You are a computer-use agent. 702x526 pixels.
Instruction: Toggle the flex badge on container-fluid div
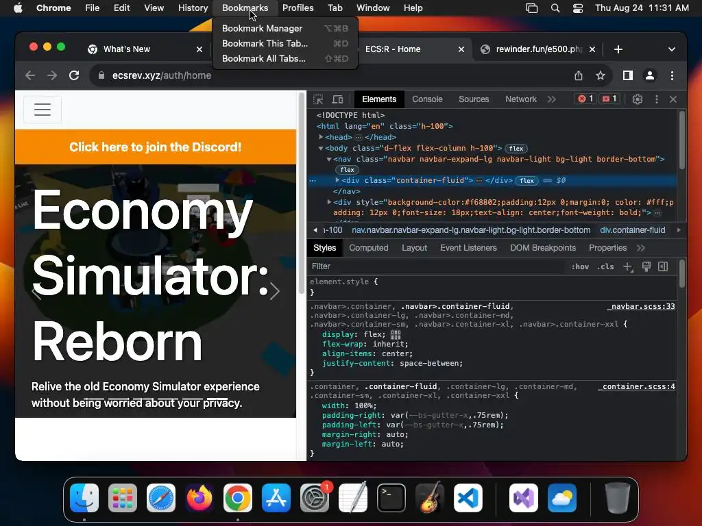point(526,181)
